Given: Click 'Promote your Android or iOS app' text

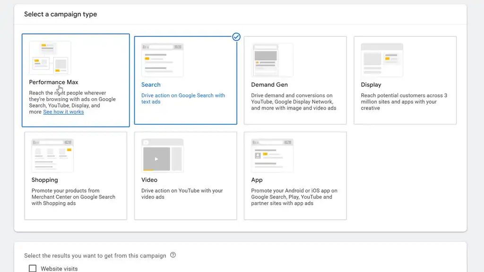Looking at the screenshot, I should coord(294,197).
